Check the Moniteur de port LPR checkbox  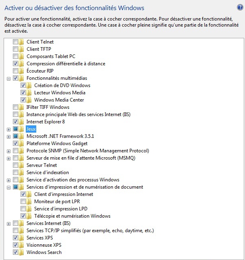tap(23, 202)
